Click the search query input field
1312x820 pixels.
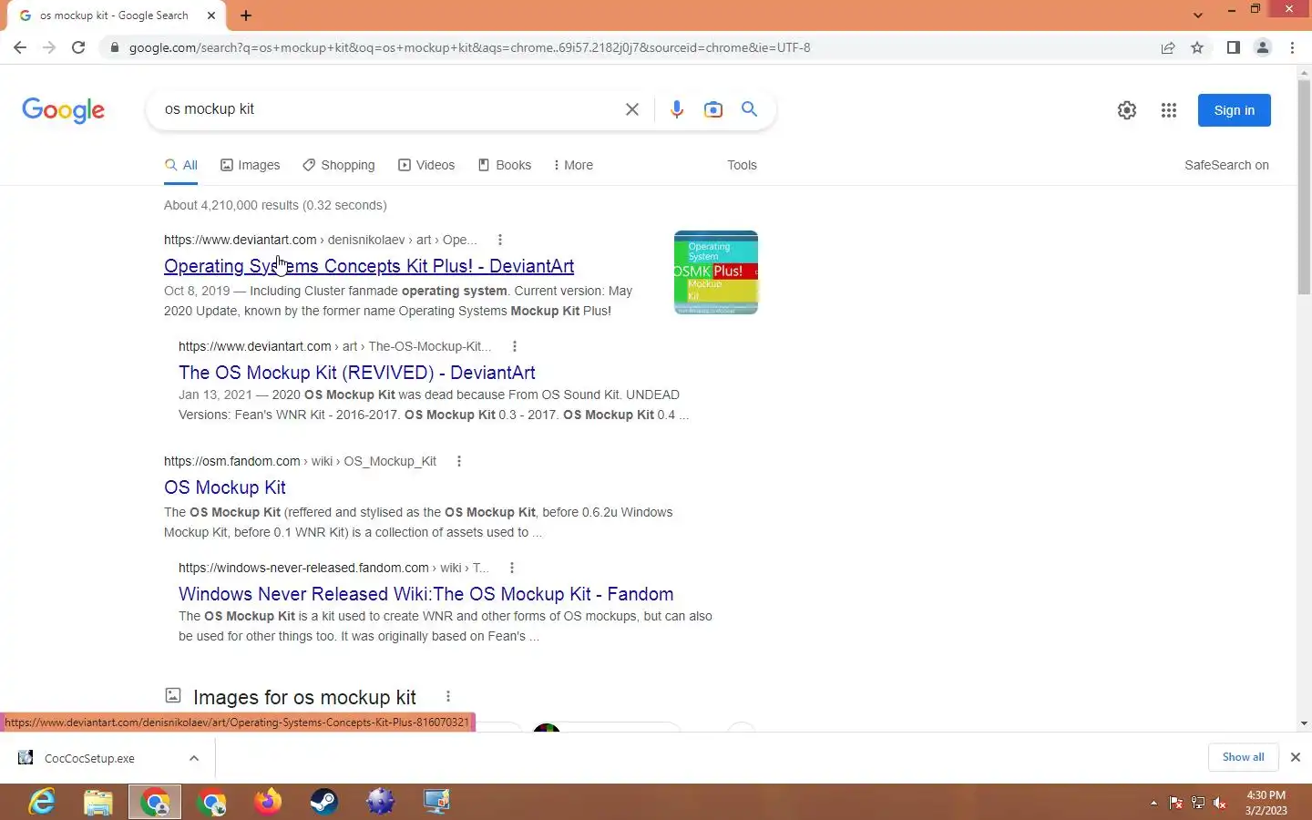pos(387,109)
